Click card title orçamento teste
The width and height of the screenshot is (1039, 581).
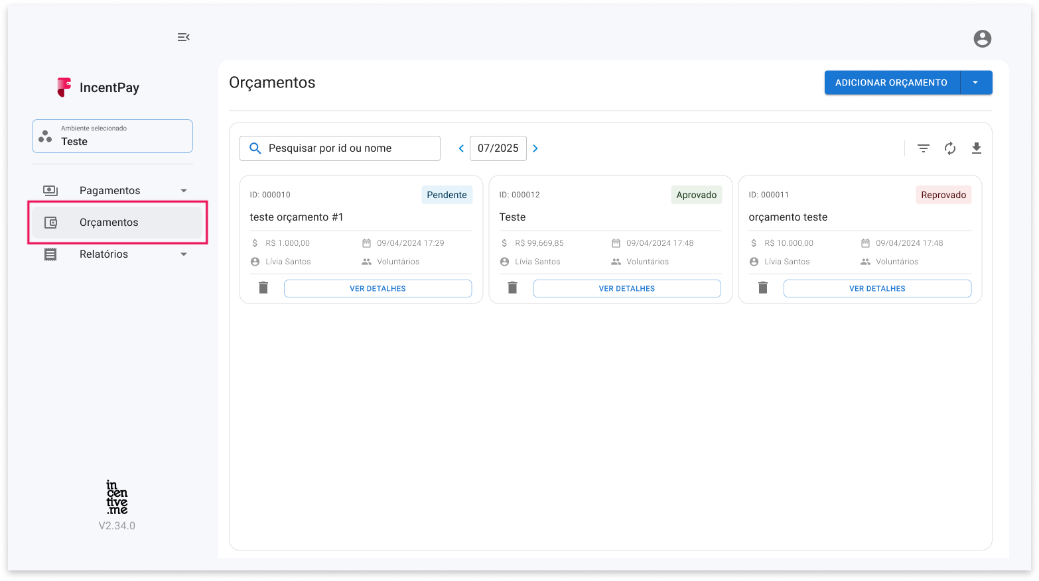pos(788,217)
